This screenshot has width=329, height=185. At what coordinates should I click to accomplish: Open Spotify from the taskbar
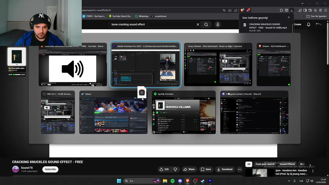[x=172, y=181]
